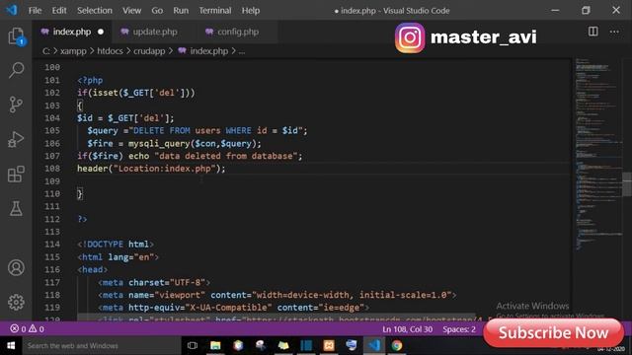Click the Subscribe Now button
This screenshot has height=355, width=632.
pyautogui.click(x=553, y=332)
